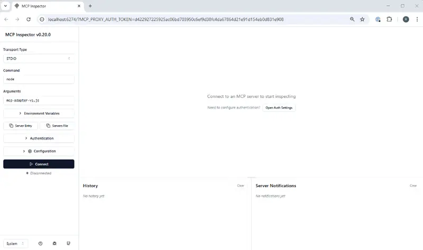Open the GitHub repository icon
423x250 pixels.
pos(69,244)
